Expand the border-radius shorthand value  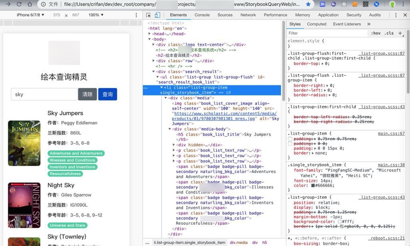330,95
